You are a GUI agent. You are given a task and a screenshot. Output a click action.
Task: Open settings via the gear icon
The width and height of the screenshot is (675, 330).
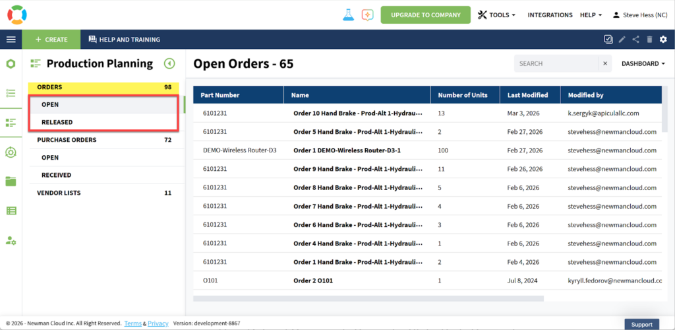(663, 40)
